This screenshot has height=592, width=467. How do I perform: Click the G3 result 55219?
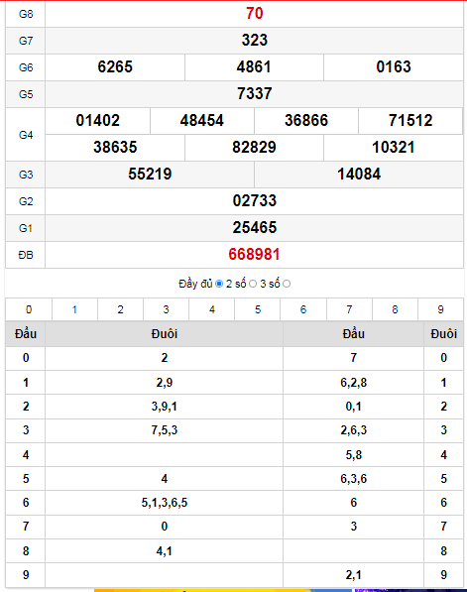pyautogui.click(x=150, y=175)
